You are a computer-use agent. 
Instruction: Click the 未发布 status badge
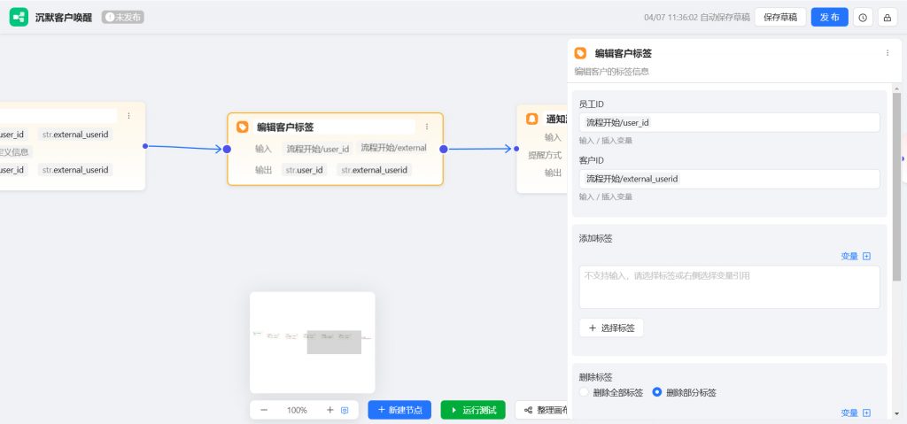click(123, 18)
